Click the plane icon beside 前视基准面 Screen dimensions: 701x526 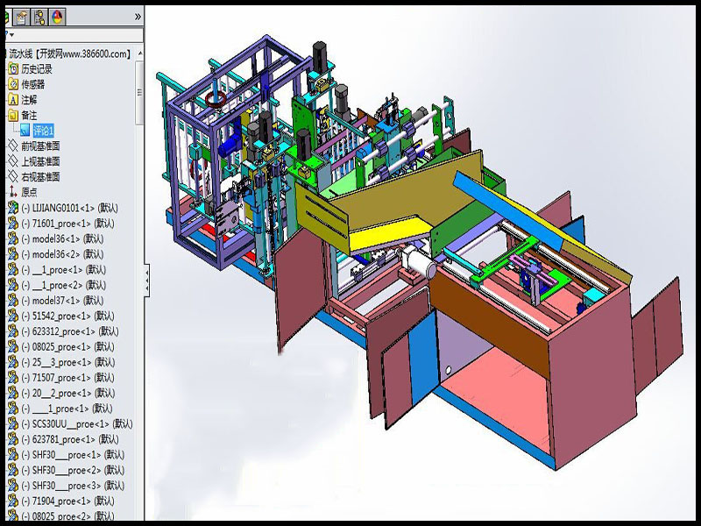(12, 146)
